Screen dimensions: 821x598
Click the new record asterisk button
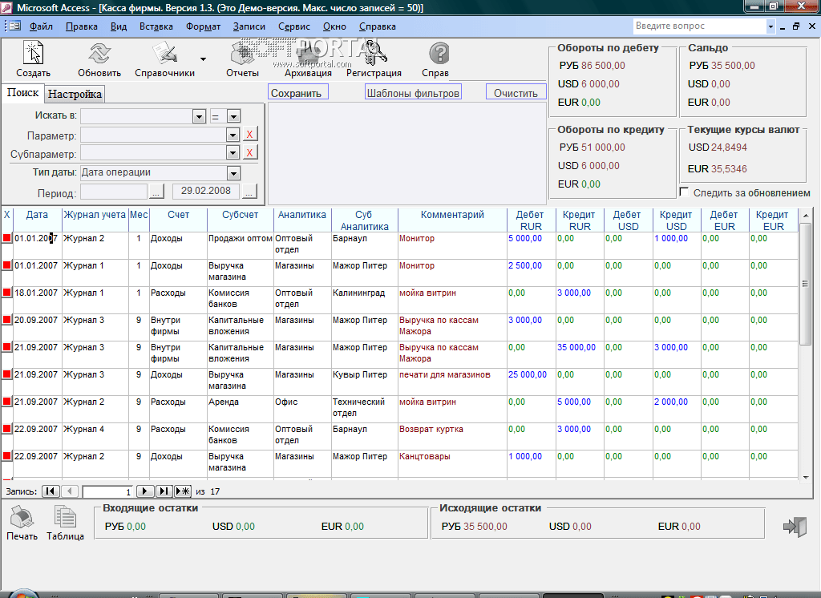click(x=183, y=491)
